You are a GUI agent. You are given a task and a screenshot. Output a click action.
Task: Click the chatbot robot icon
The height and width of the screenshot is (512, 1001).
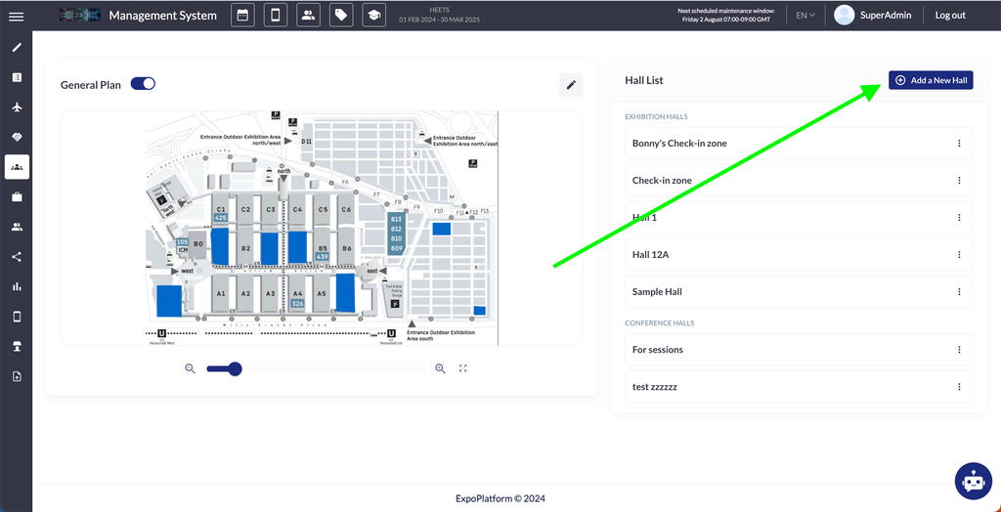(972, 481)
